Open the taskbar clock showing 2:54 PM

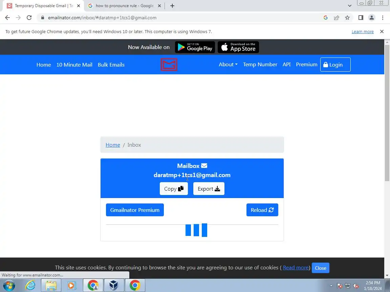tap(373, 286)
